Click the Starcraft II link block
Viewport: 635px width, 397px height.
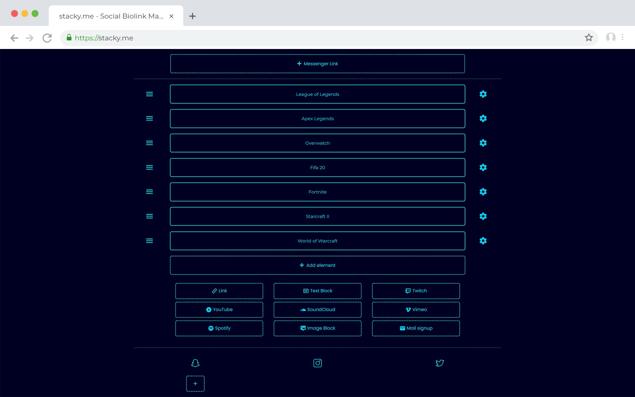tap(317, 216)
